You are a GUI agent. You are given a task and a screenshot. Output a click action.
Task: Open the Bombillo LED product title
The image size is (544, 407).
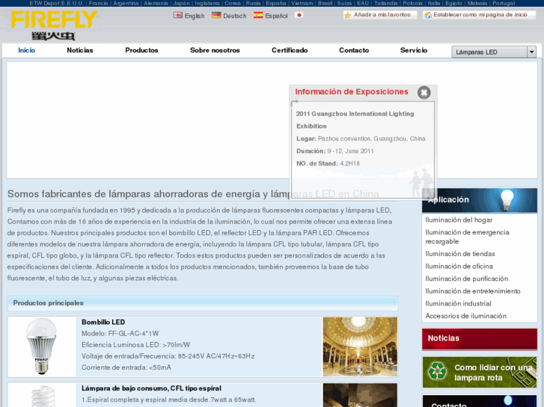[103, 322]
